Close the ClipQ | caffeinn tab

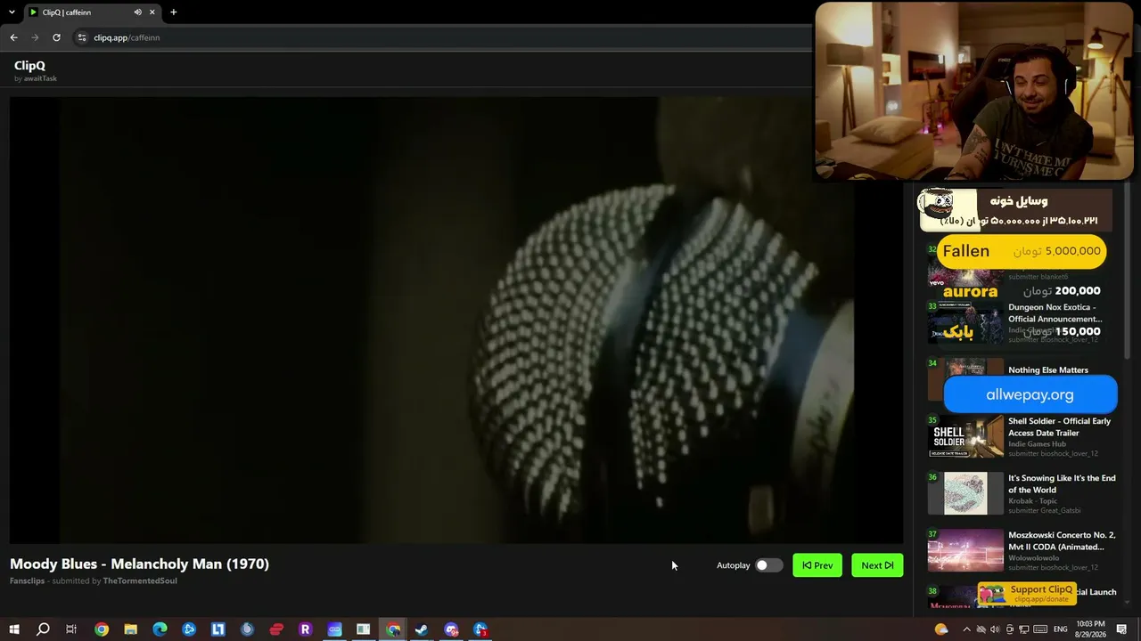[x=152, y=12]
